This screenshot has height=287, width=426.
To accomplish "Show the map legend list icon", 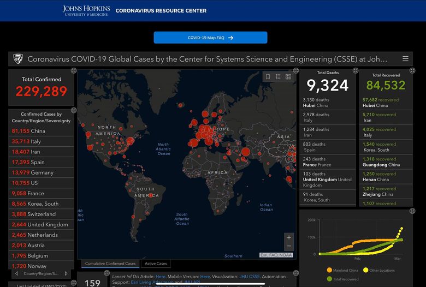I will pos(278,77).
